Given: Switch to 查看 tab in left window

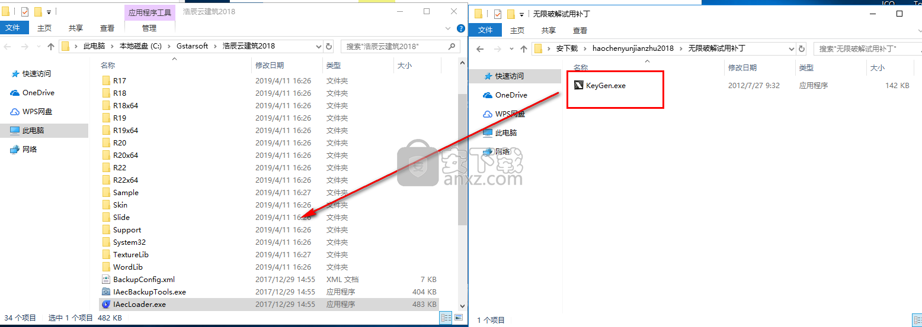Looking at the screenshot, I should [107, 28].
